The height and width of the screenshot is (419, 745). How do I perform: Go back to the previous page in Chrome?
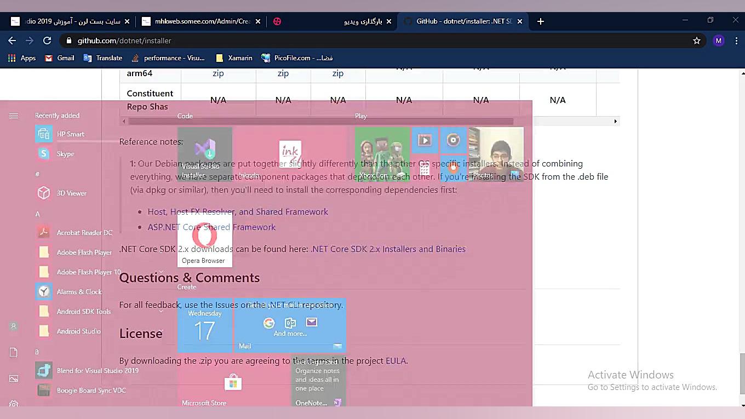pos(12,41)
